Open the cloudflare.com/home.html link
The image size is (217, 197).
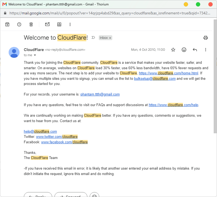pyautogui.click(x=168, y=73)
